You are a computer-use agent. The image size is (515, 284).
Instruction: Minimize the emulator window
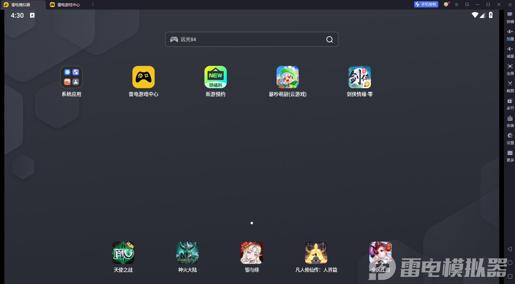[x=478, y=5]
